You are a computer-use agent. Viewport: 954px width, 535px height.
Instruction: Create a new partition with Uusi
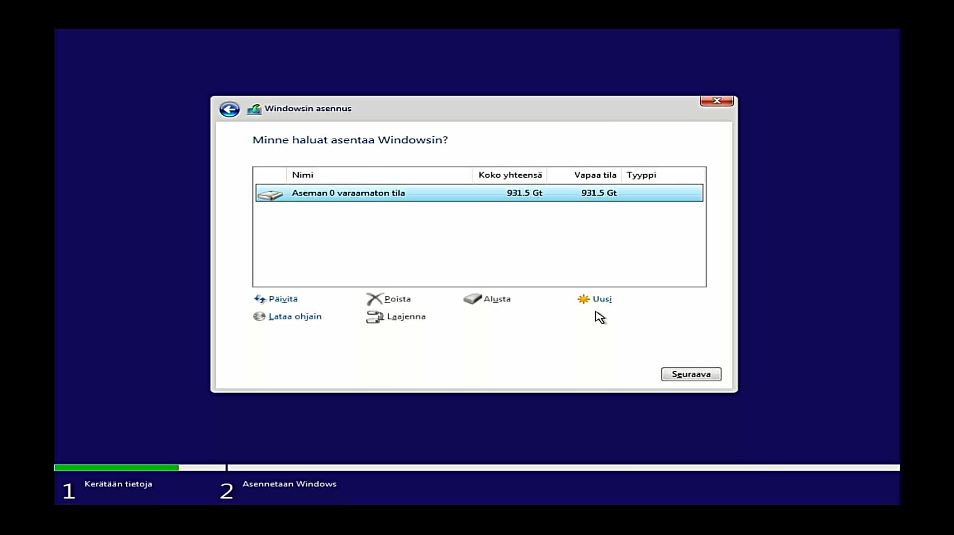pos(602,299)
